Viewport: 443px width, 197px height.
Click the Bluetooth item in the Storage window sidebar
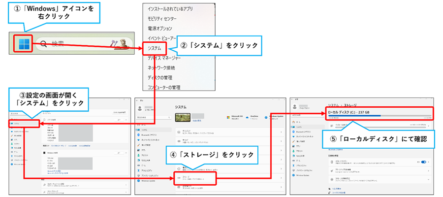pyautogui.click(x=309, y=131)
